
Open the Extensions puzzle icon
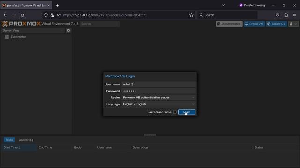click(x=286, y=15)
